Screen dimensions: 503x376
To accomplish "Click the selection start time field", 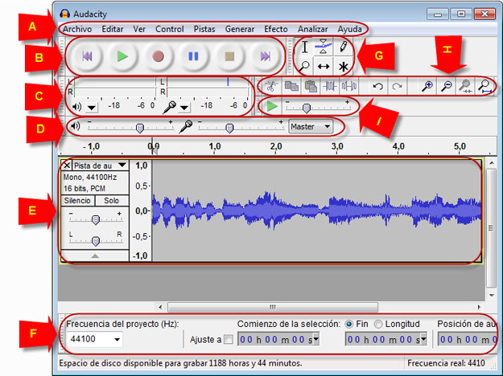I will 278,339.
